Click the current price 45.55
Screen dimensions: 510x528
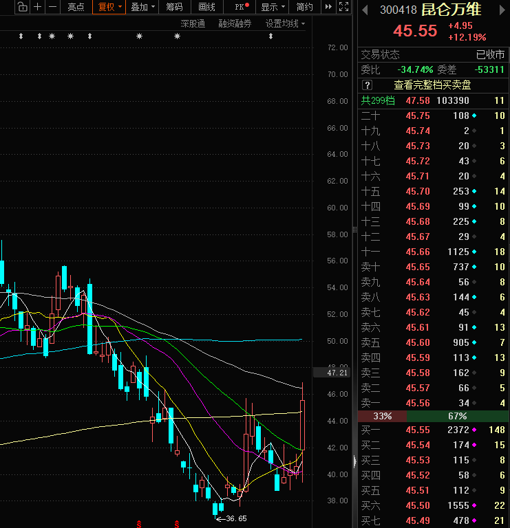click(x=415, y=31)
